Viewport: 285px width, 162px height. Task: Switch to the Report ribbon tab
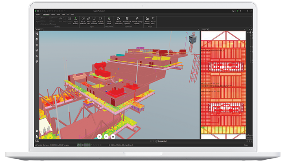[x=53, y=15]
